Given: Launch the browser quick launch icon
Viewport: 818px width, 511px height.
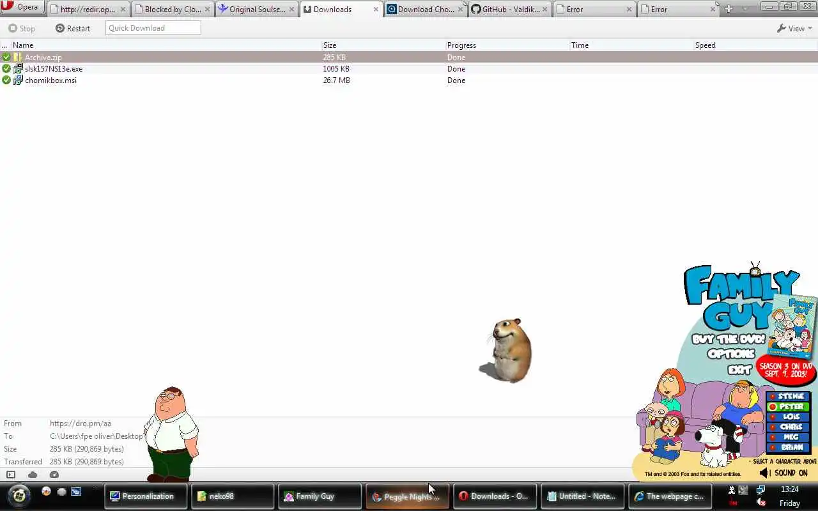Looking at the screenshot, I should point(46,492).
